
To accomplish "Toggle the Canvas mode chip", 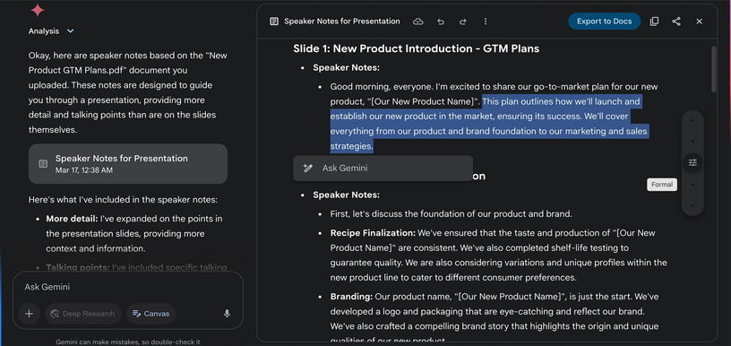I will (151, 314).
